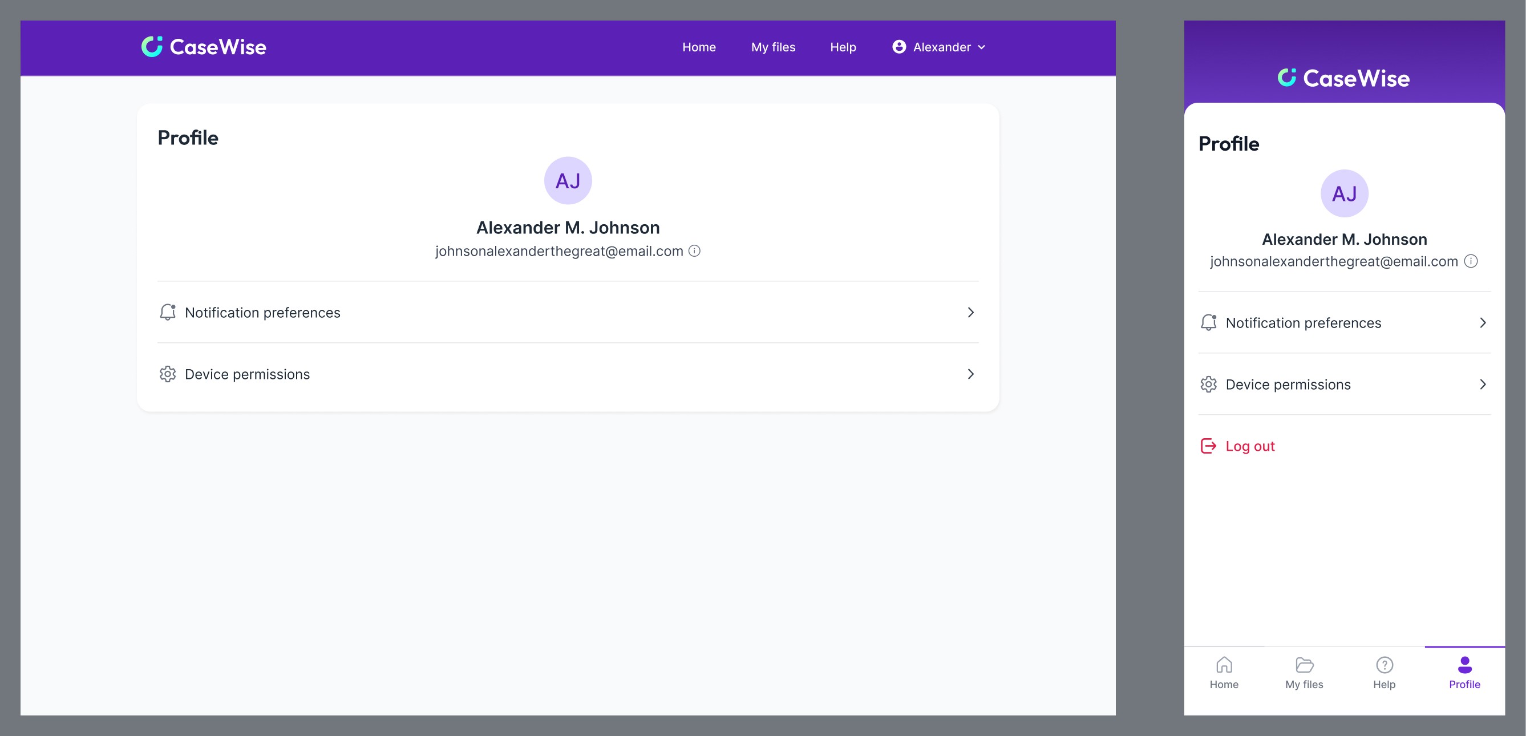Screen dimensions: 1526x736
Task: Click the bell icon in desktop Notification preferences
Action: 168,312
